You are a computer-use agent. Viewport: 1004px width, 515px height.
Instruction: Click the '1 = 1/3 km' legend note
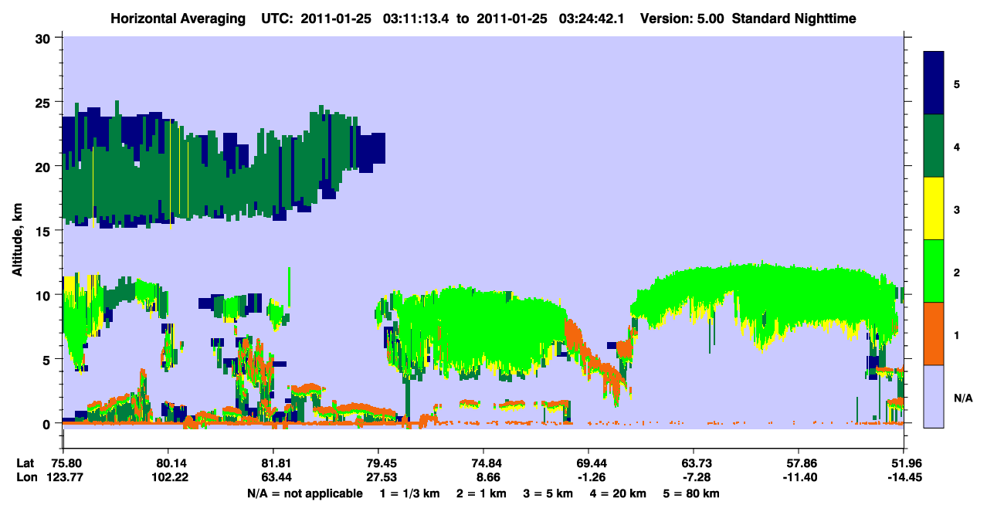point(412,493)
